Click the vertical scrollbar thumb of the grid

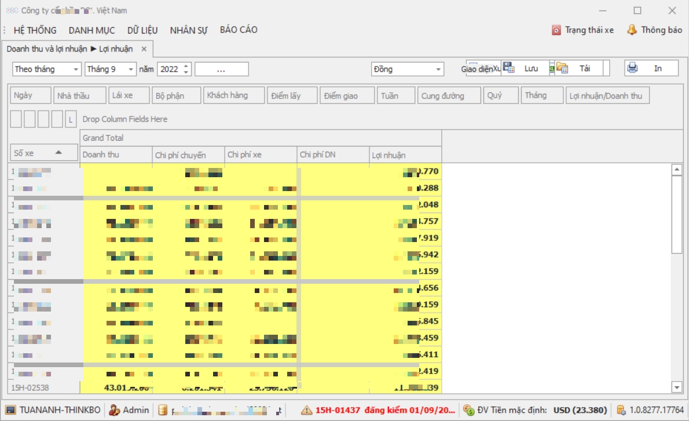pyautogui.click(x=677, y=214)
